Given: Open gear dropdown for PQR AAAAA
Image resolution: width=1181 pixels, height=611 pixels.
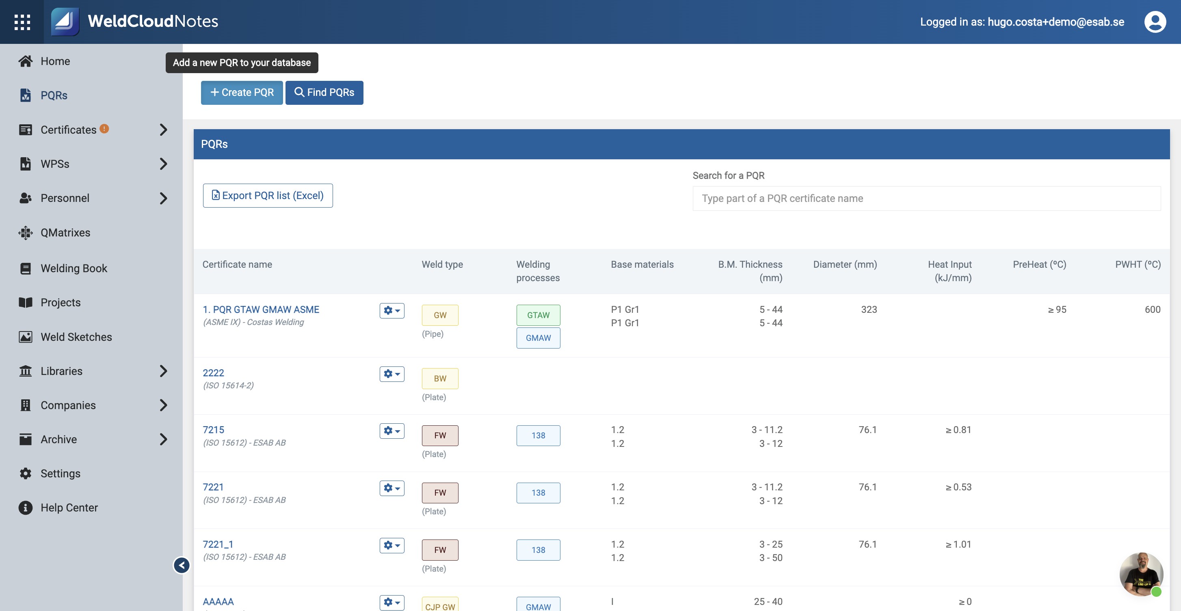Looking at the screenshot, I should [392, 602].
